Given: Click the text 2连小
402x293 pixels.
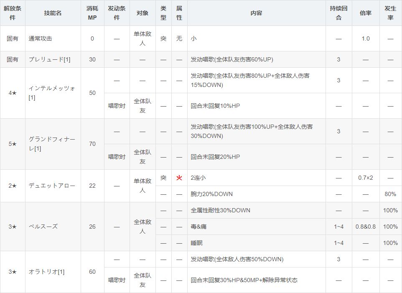Looking at the screenshot, I should (198, 178).
